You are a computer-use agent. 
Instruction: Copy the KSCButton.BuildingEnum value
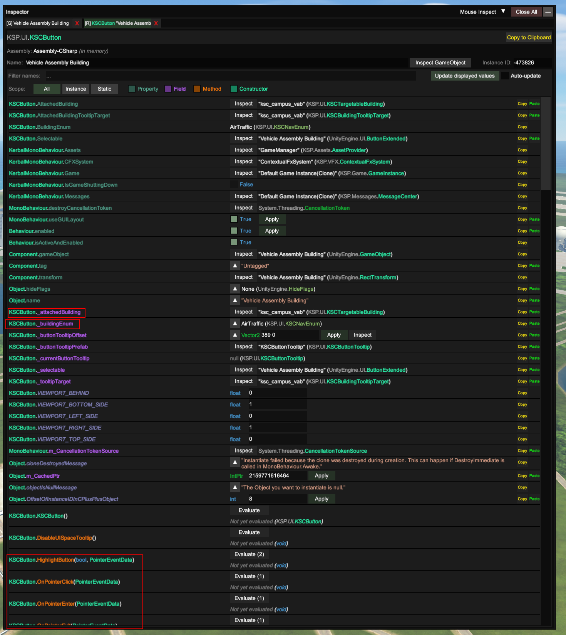click(x=522, y=127)
